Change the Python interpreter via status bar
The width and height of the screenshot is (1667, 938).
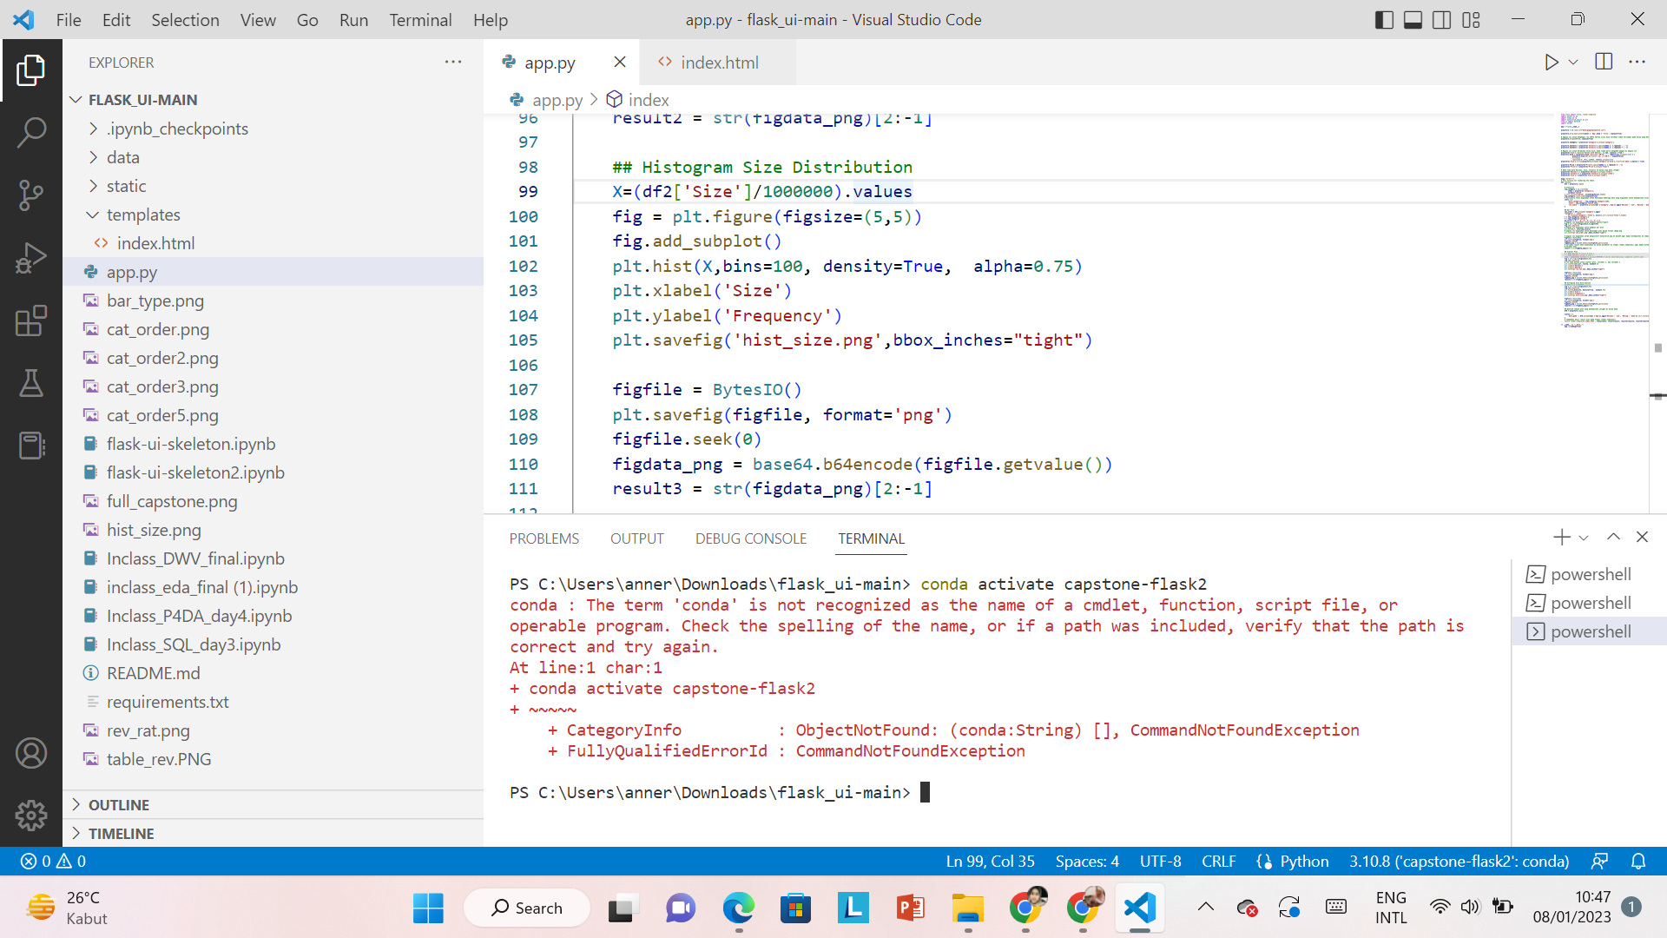(x=1459, y=861)
